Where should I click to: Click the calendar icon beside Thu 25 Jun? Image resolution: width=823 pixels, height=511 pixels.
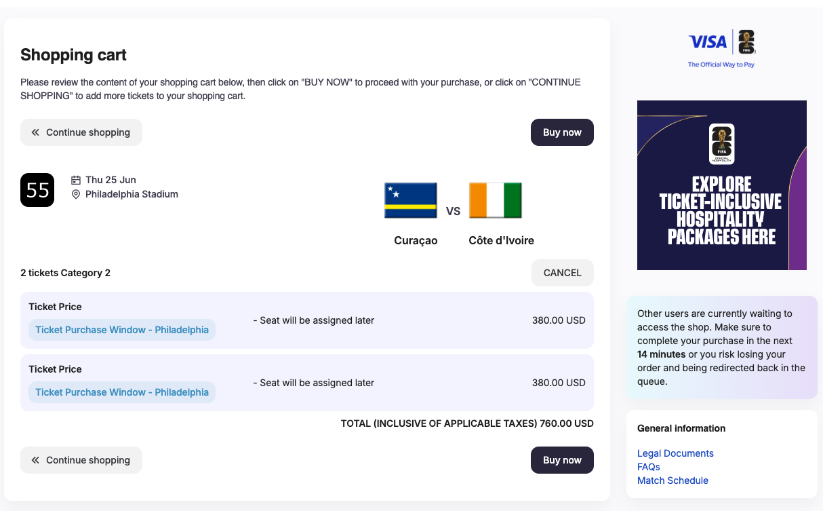coord(76,180)
